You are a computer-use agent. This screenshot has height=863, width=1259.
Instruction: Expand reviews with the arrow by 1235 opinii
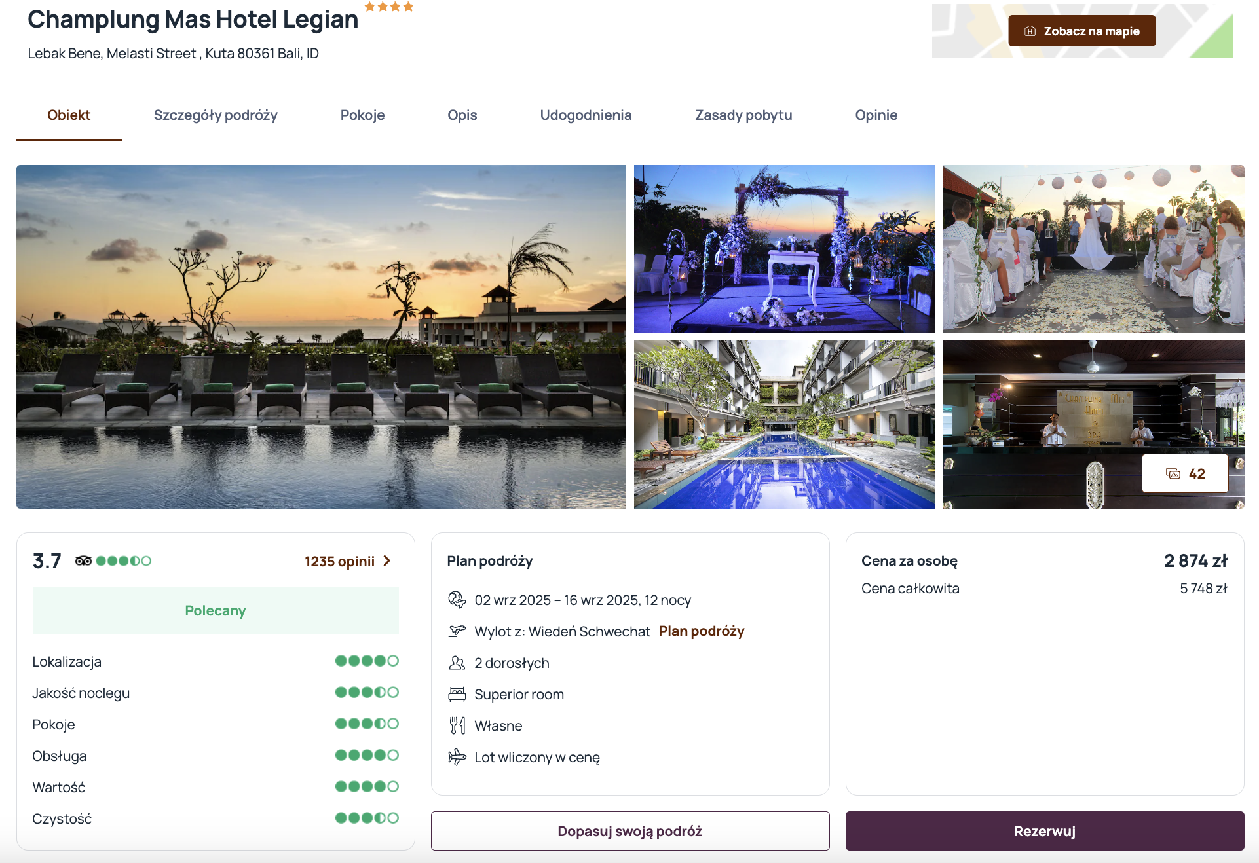[387, 561]
